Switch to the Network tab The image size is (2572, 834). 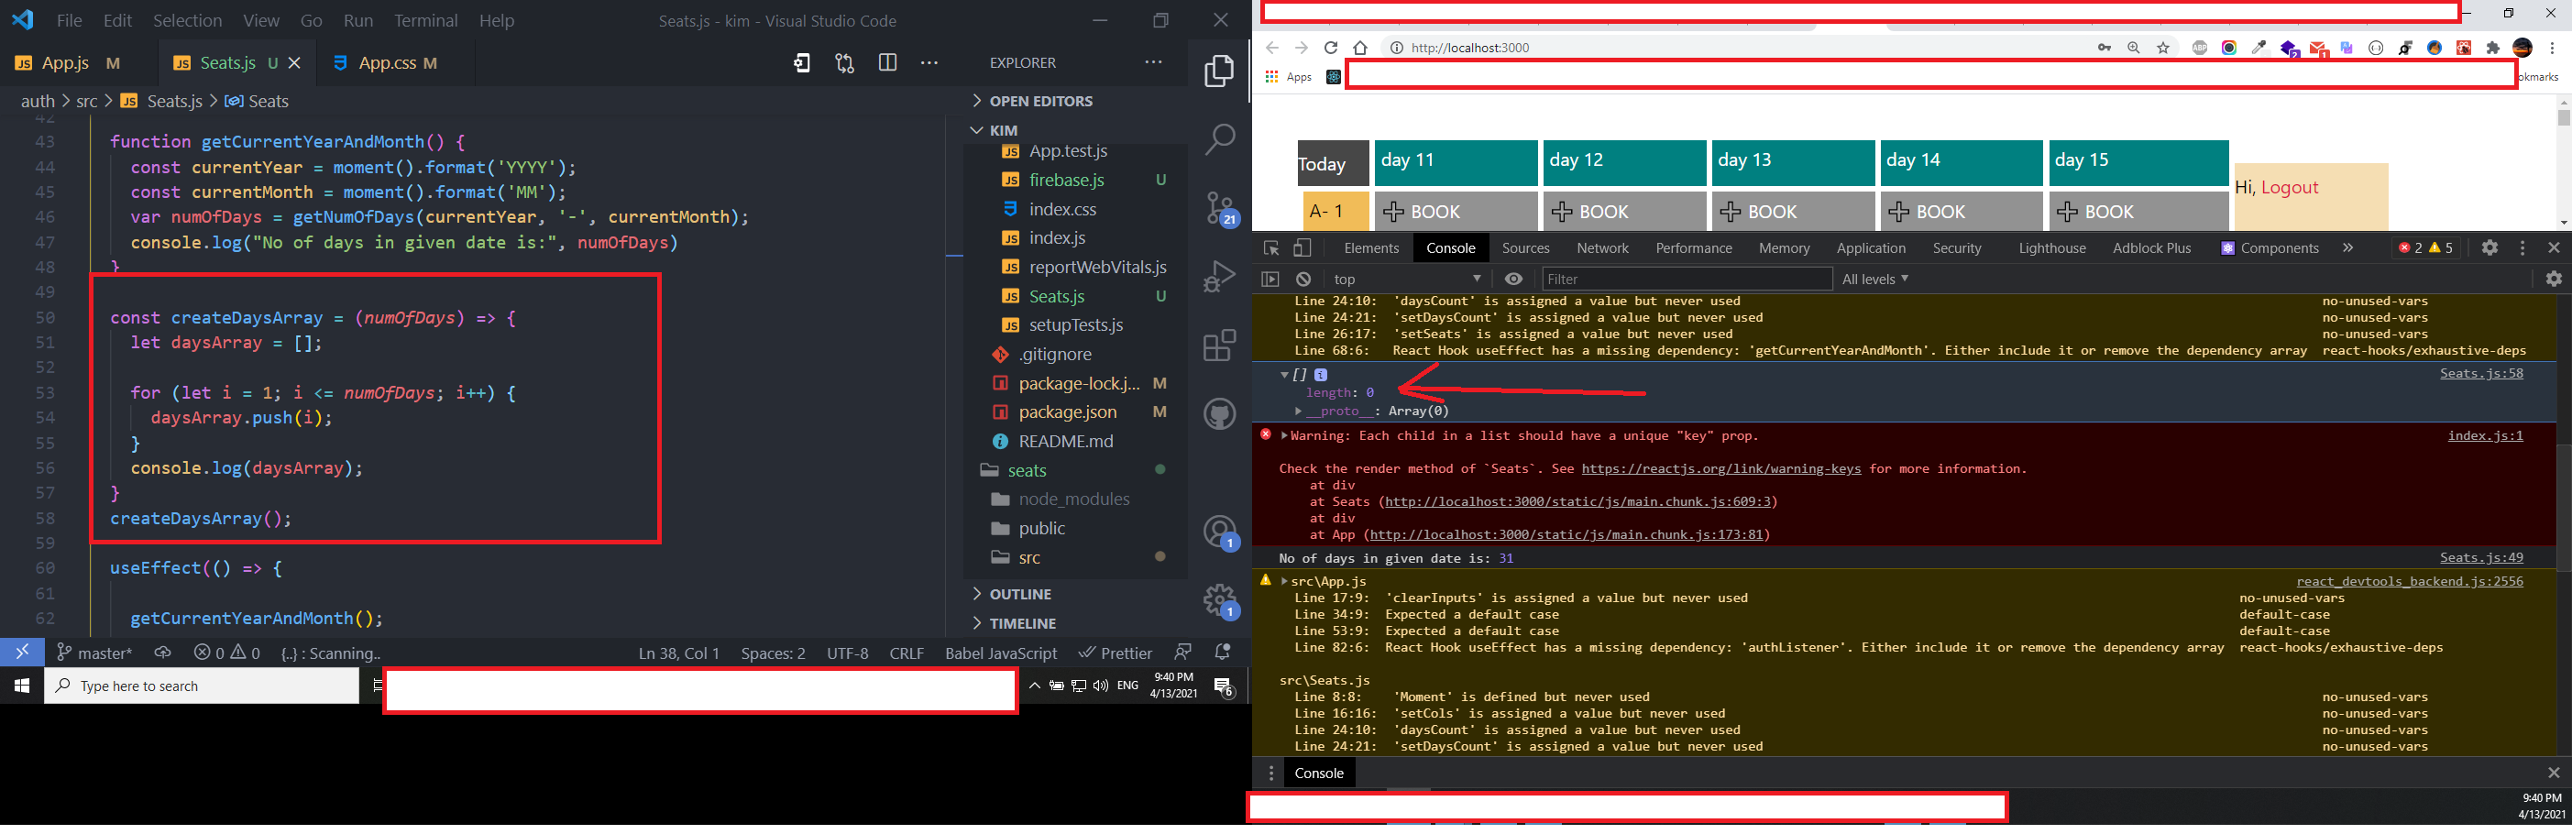coord(1601,248)
